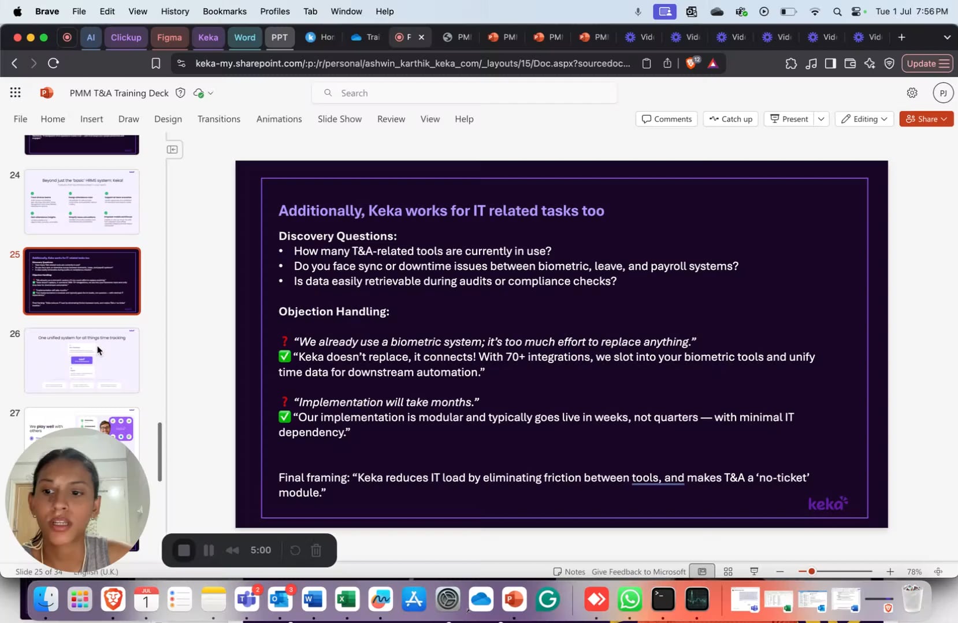Select slide 26 thumbnail
The width and height of the screenshot is (958, 623).
tap(81, 360)
